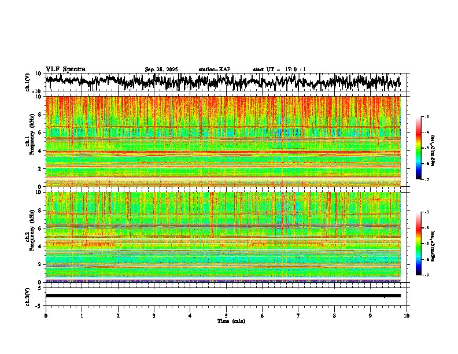Viewport: 458px width, 354px height.
Task: Click time axis tick label "9"
Action: point(370,316)
